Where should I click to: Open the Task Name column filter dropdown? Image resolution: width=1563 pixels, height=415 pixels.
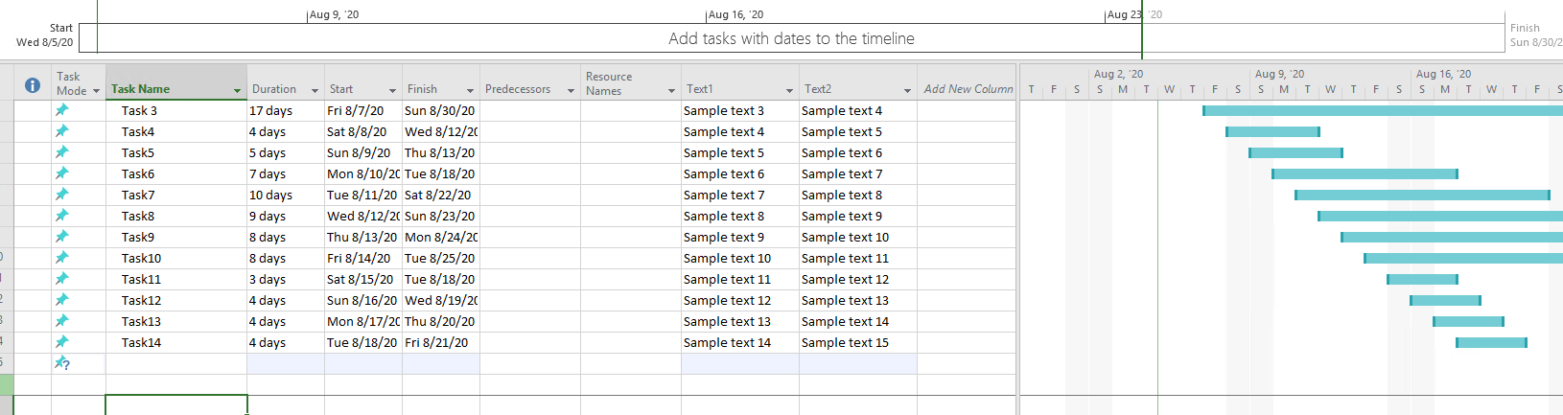pyautogui.click(x=237, y=91)
